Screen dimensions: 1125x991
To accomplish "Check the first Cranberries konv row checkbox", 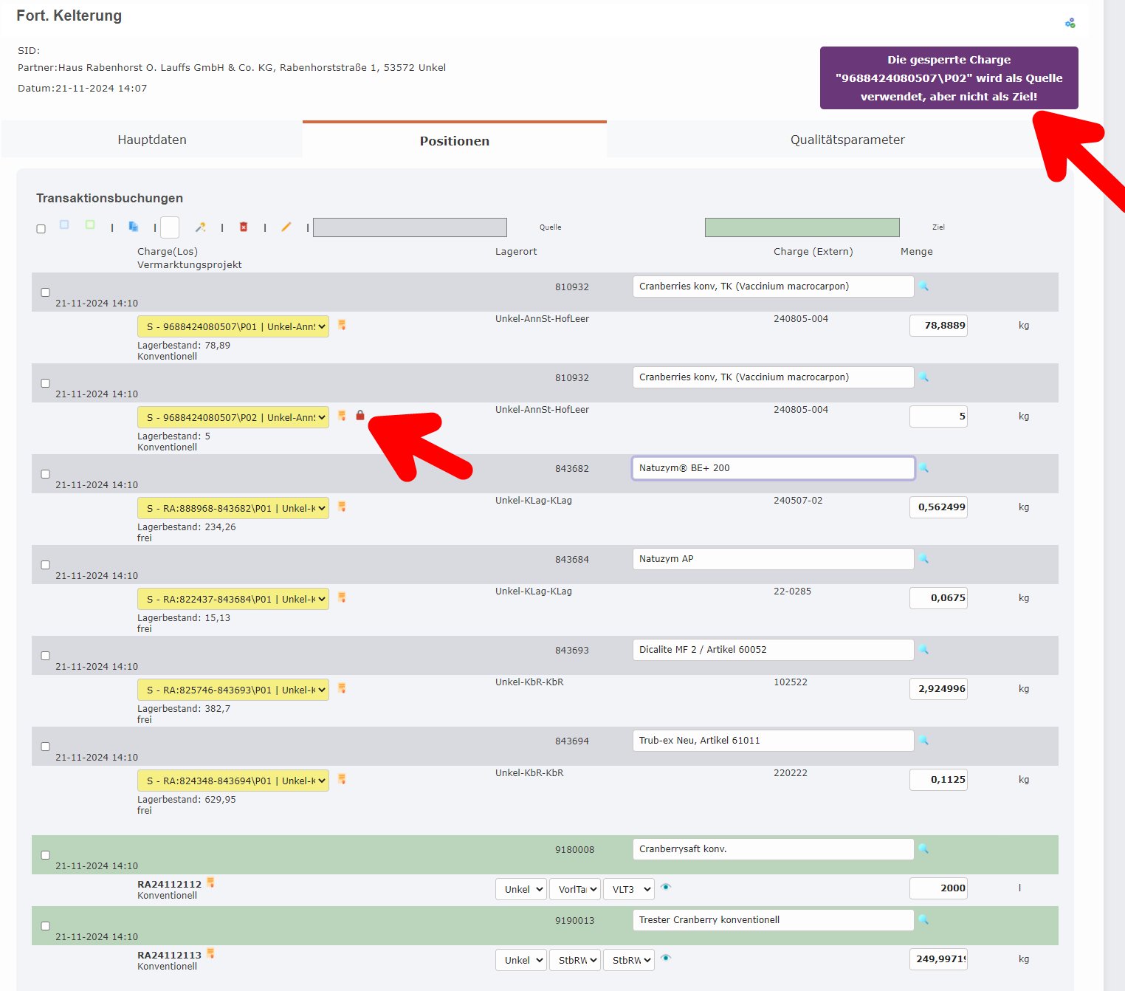I will 45,292.
